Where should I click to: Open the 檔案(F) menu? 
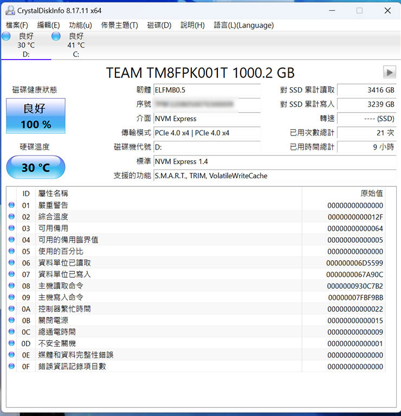[17, 25]
